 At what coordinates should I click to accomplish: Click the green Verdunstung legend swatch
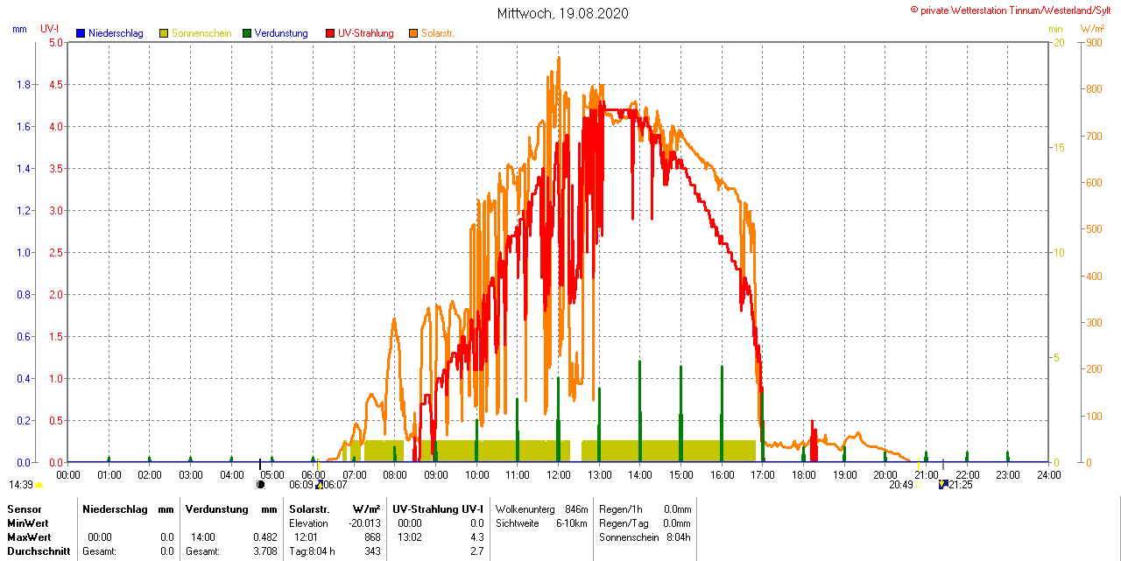point(247,33)
